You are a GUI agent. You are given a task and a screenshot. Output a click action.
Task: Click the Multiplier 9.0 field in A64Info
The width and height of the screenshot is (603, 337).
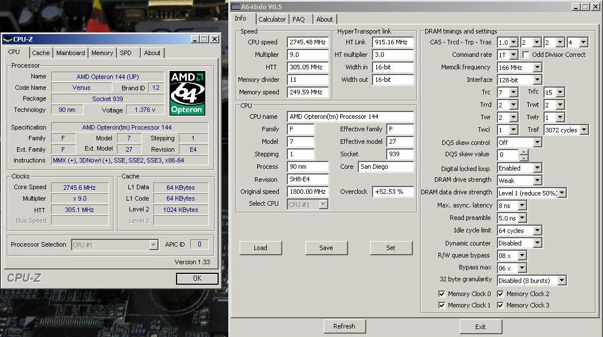(308, 55)
